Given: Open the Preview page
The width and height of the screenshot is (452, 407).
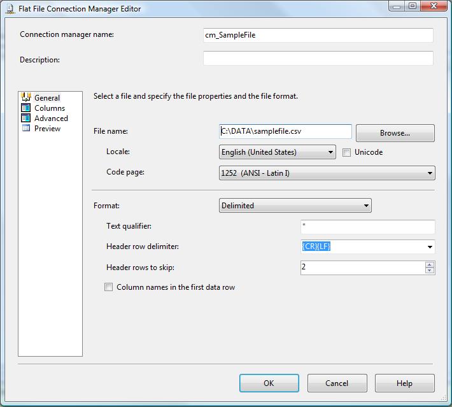Looking at the screenshot, I should click(x=47, y=129).
